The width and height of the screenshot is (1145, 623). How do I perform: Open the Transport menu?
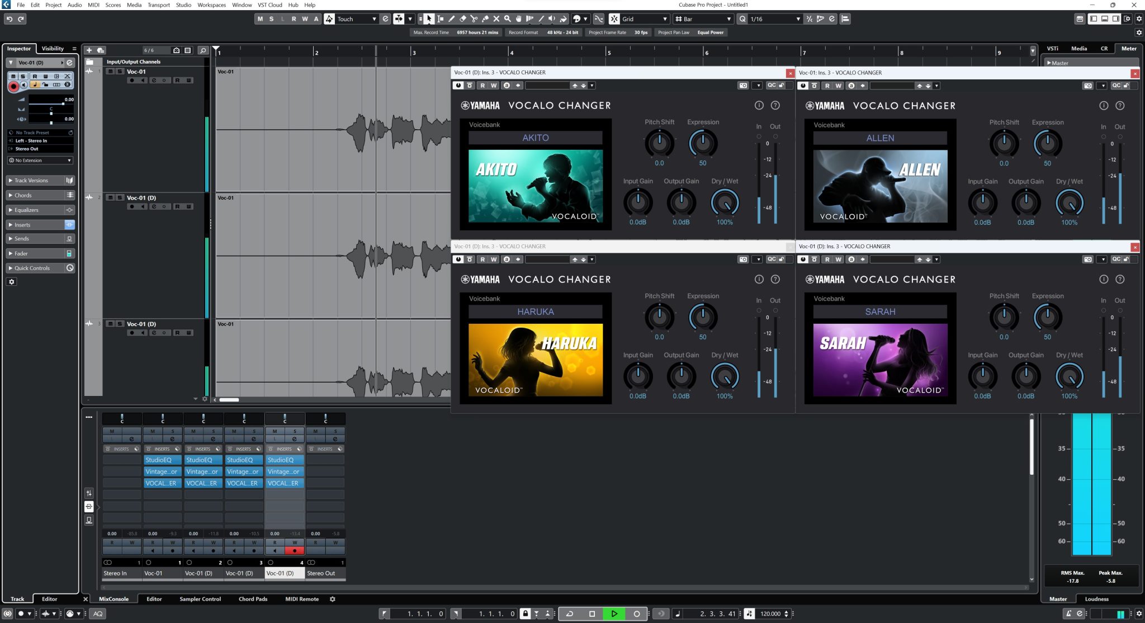pos(158,5)
